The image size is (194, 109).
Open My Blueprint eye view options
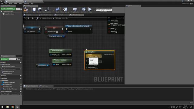click(x=19, y=59)
